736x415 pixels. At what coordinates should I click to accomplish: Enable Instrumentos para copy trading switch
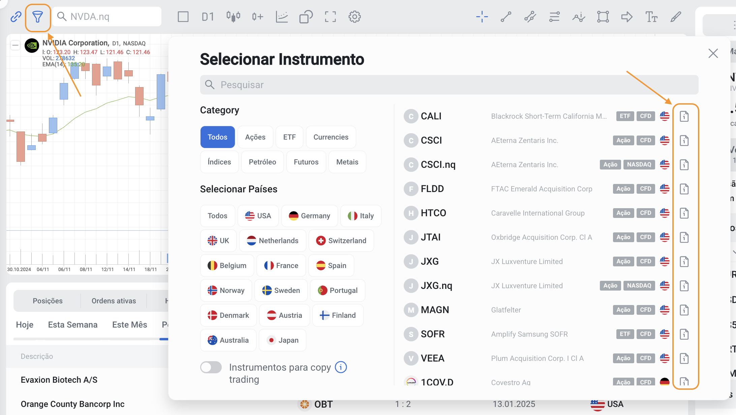(211, 367)
